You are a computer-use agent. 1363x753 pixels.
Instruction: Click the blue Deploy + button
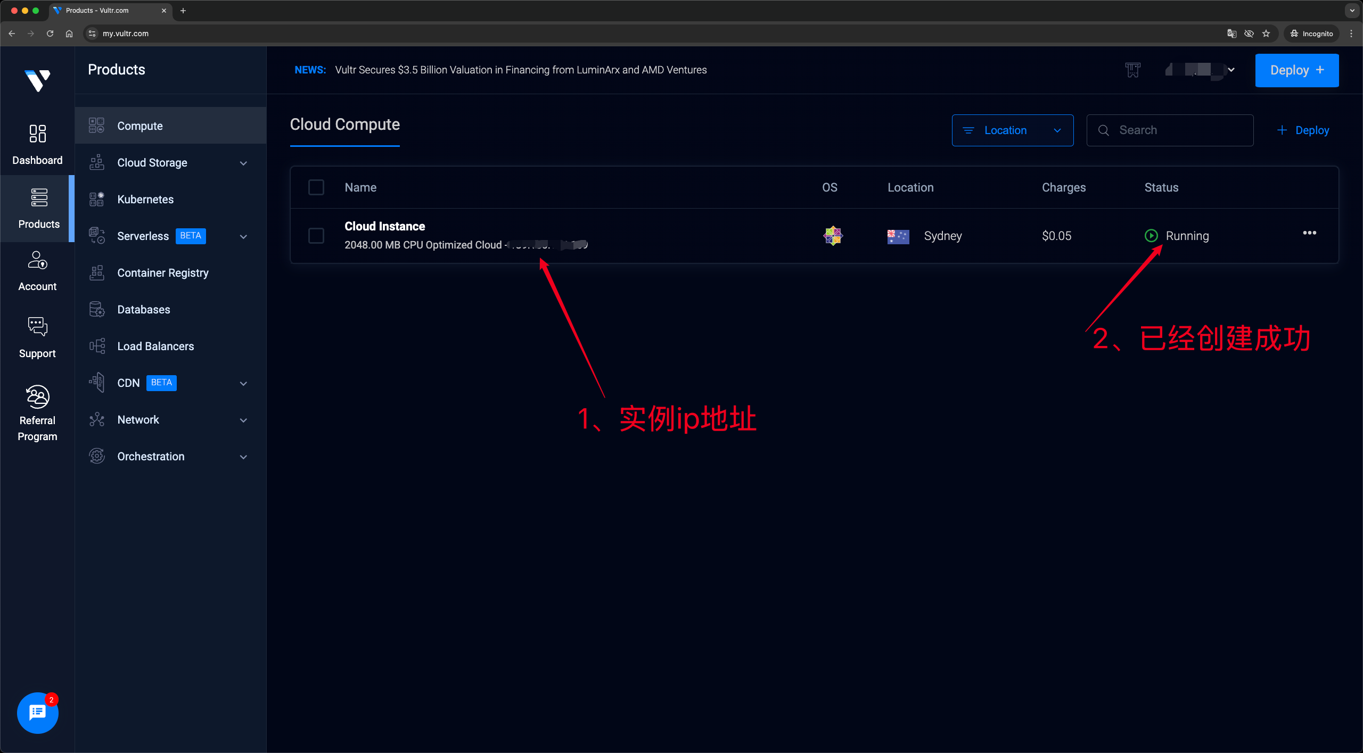pyautogui.click(x=1296, y=70)
